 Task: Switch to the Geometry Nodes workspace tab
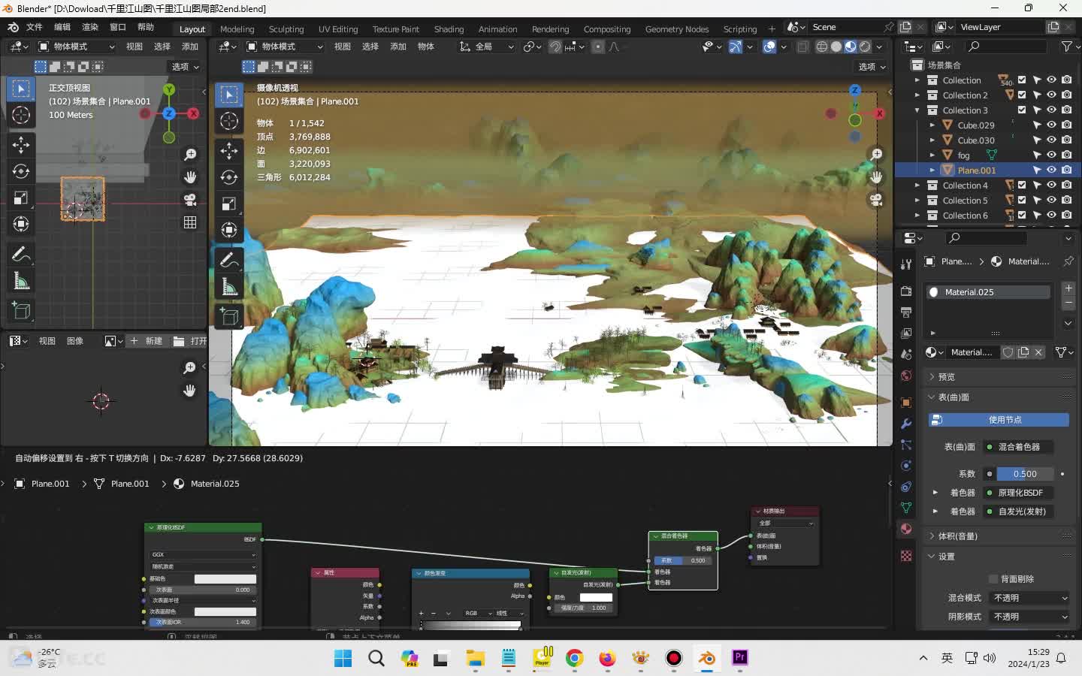pyautogui.click(x=676, y=29)
